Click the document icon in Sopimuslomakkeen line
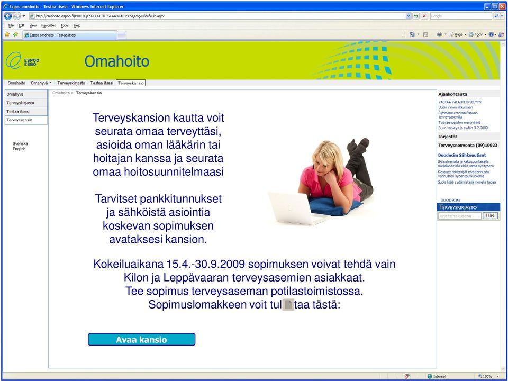 pyautogui.click(x=288, y=305)
